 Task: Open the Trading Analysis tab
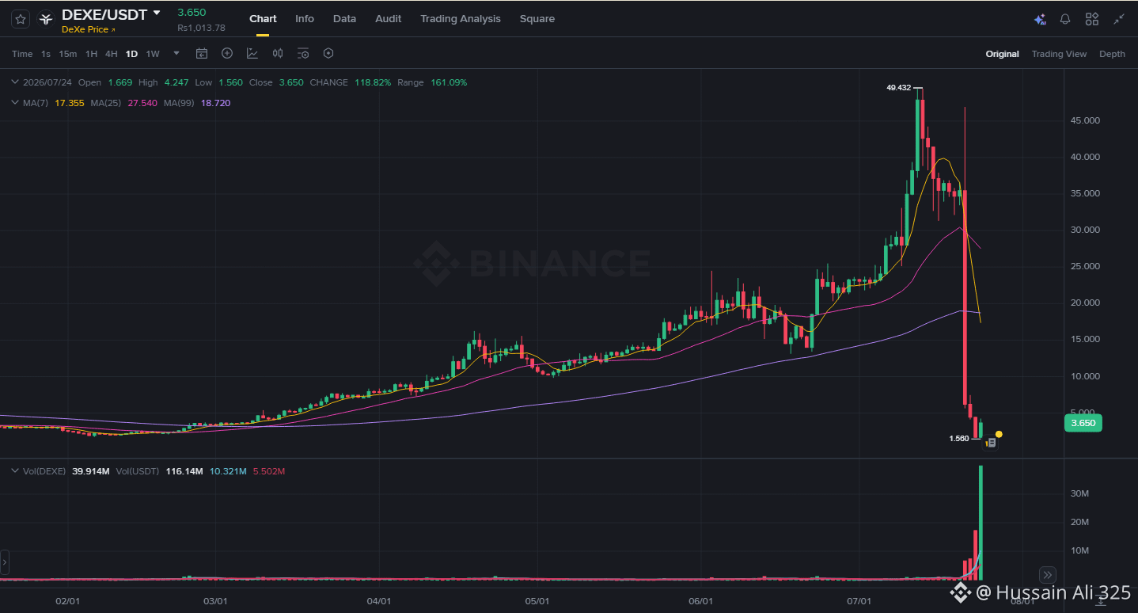coord(461,18)
